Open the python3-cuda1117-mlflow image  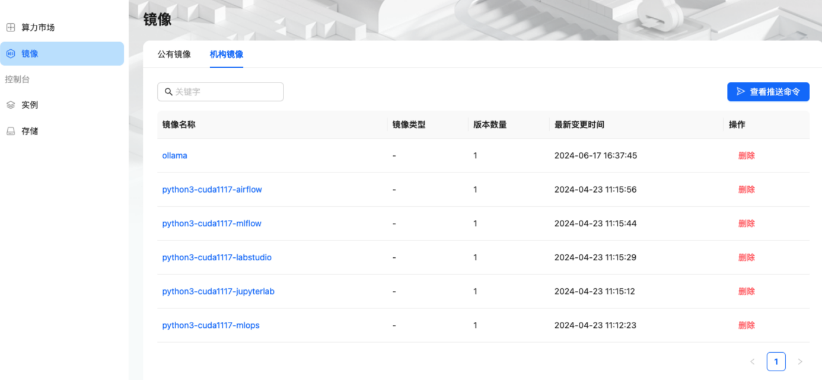tap(212, 223)
